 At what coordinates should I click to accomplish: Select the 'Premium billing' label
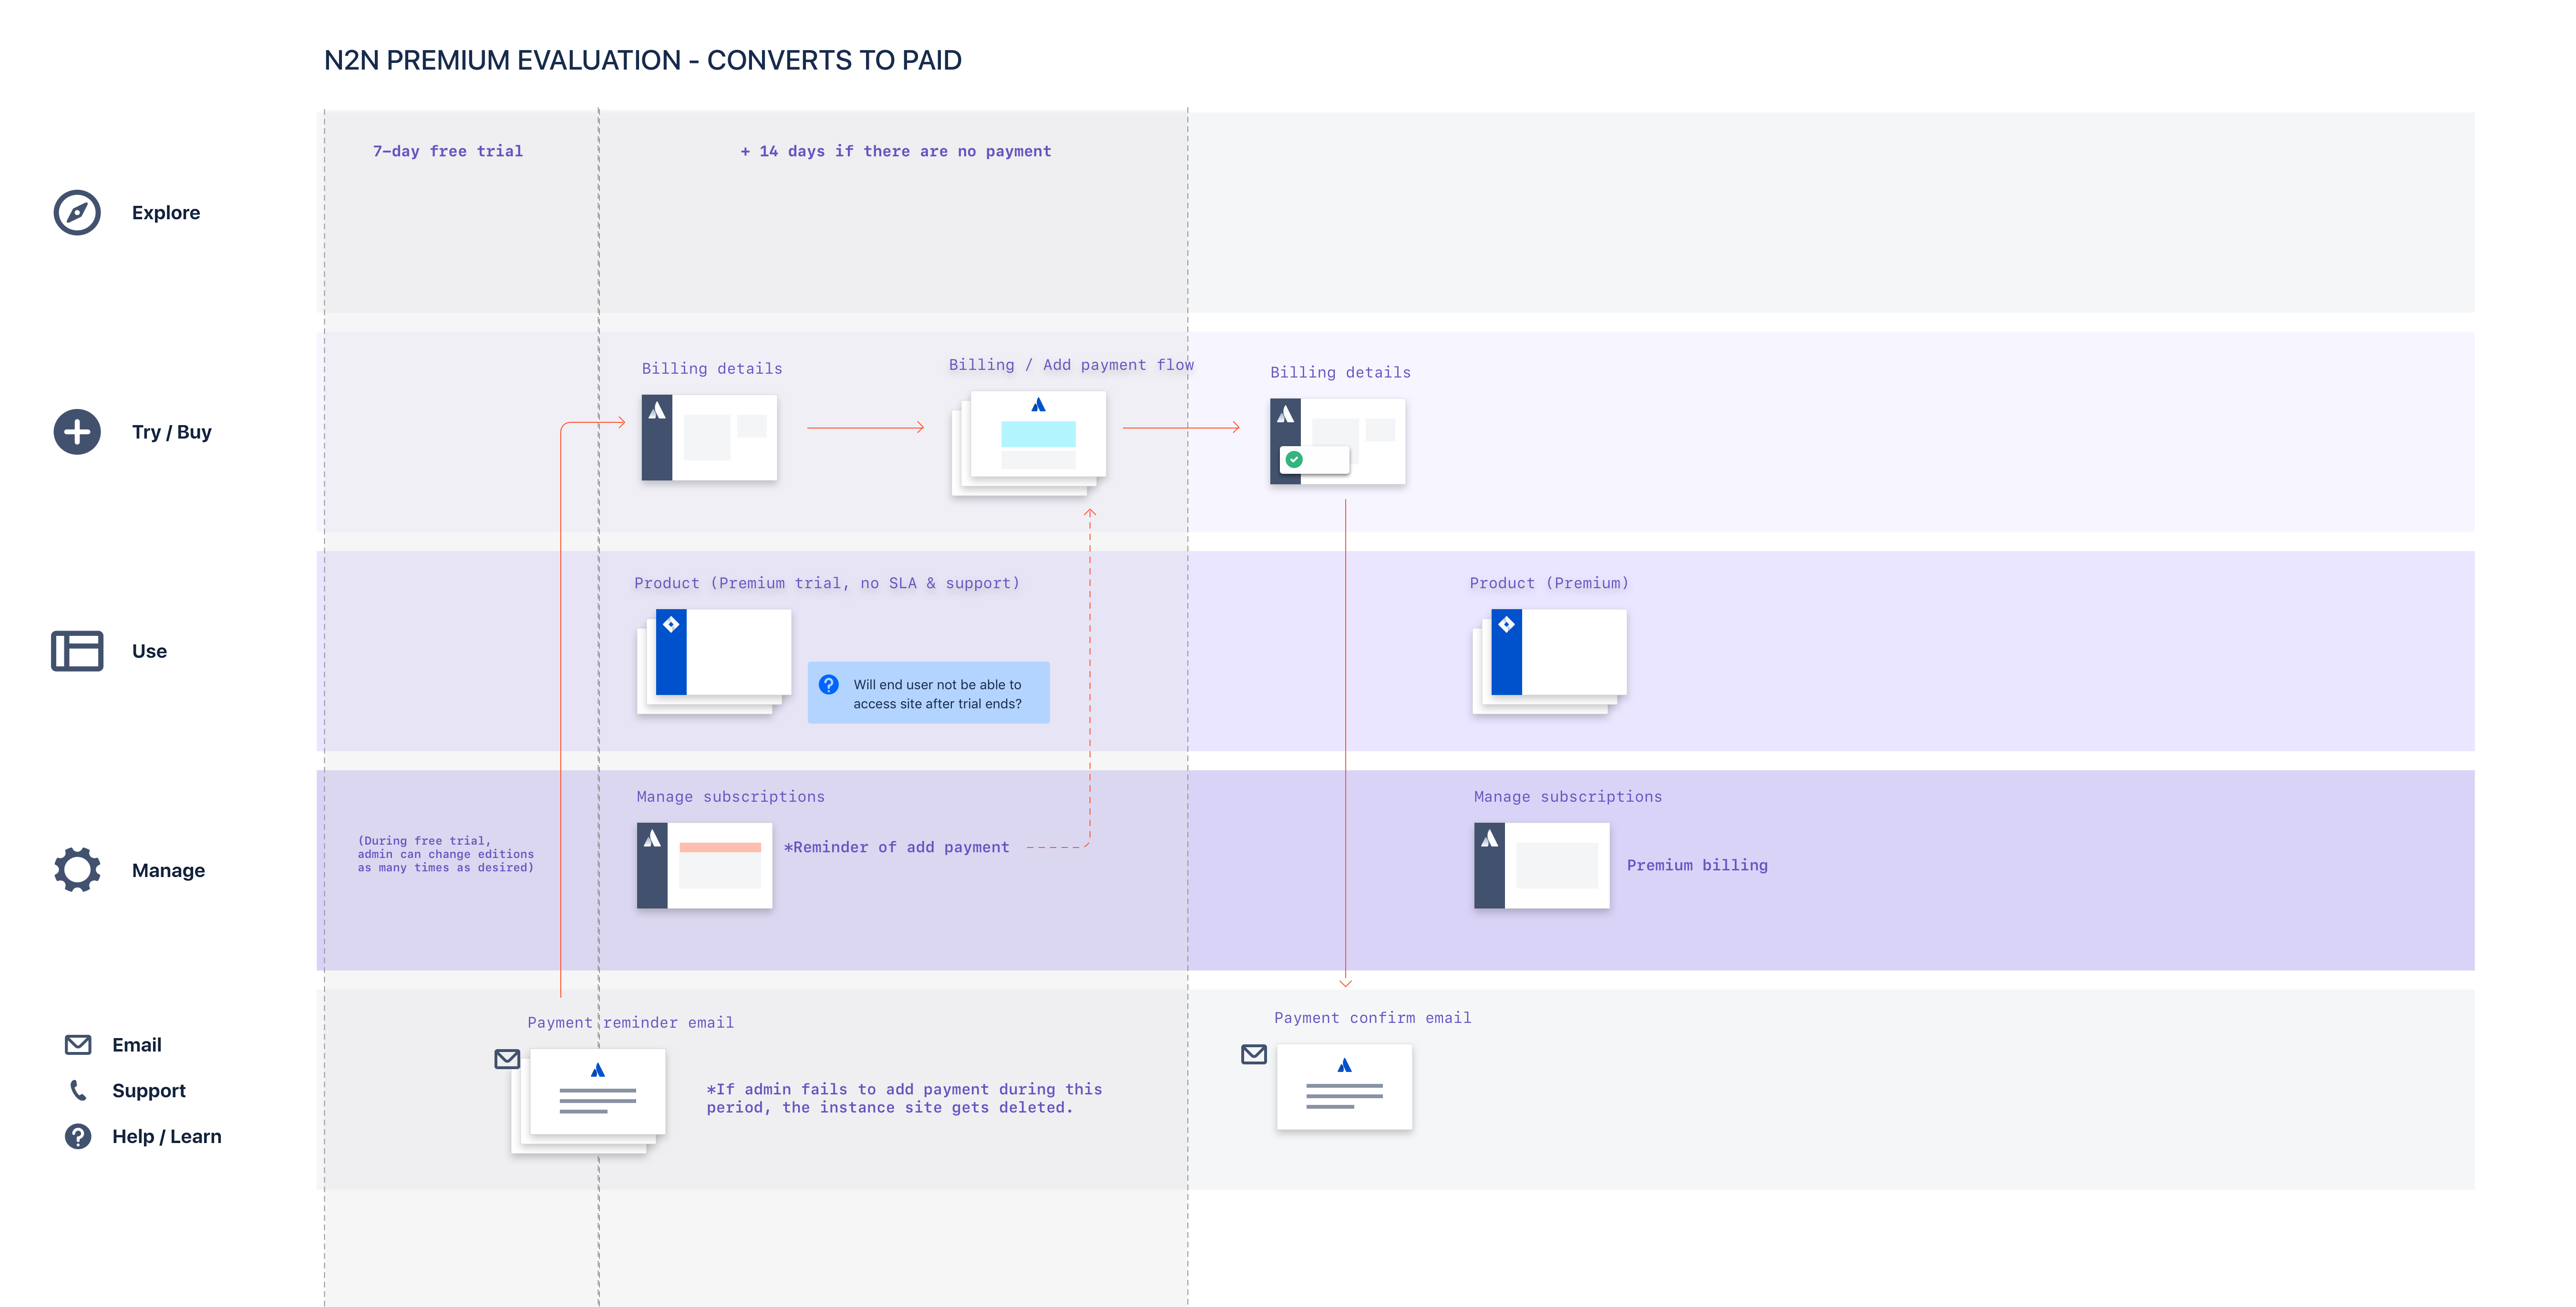pyautogui.click(x=1697, y=865)
